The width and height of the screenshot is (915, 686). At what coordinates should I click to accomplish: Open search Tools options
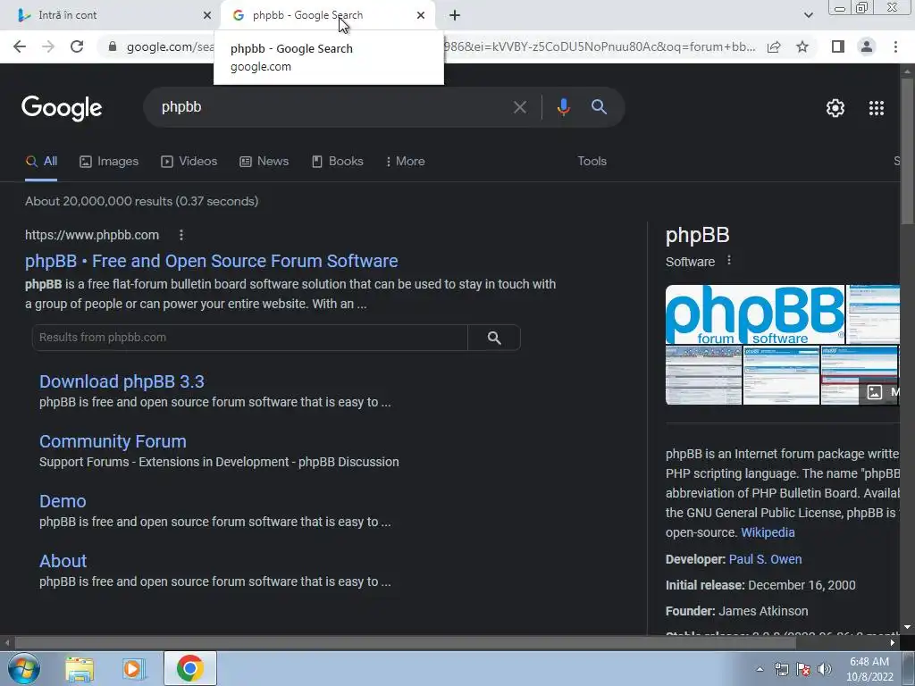[x=592, y=162]
